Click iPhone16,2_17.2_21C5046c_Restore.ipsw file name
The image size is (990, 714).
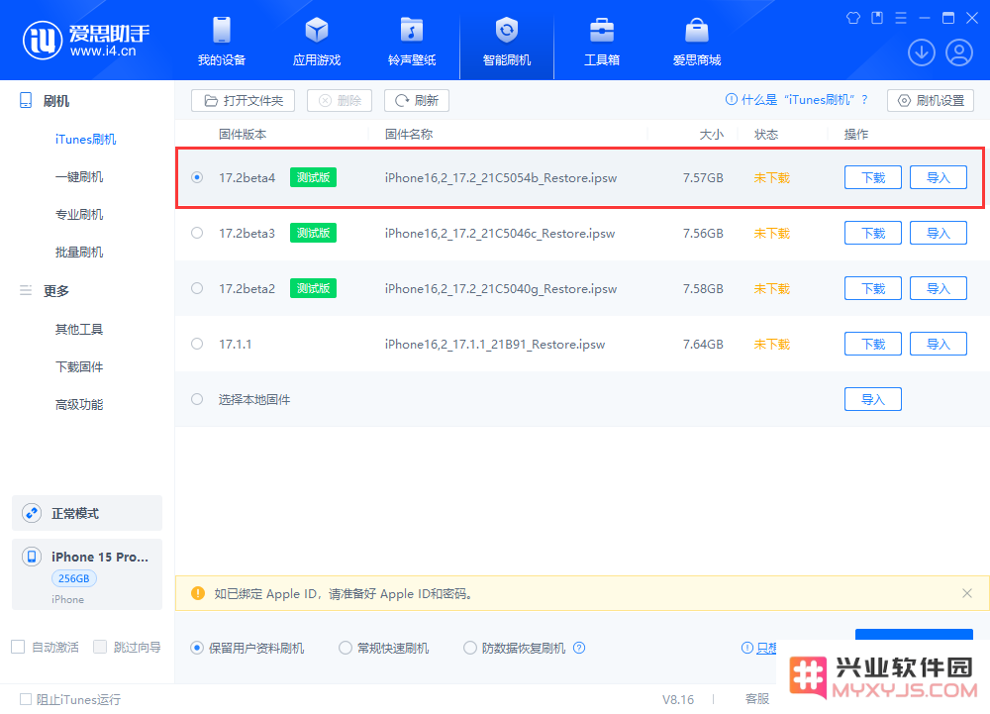pos(500,234)
